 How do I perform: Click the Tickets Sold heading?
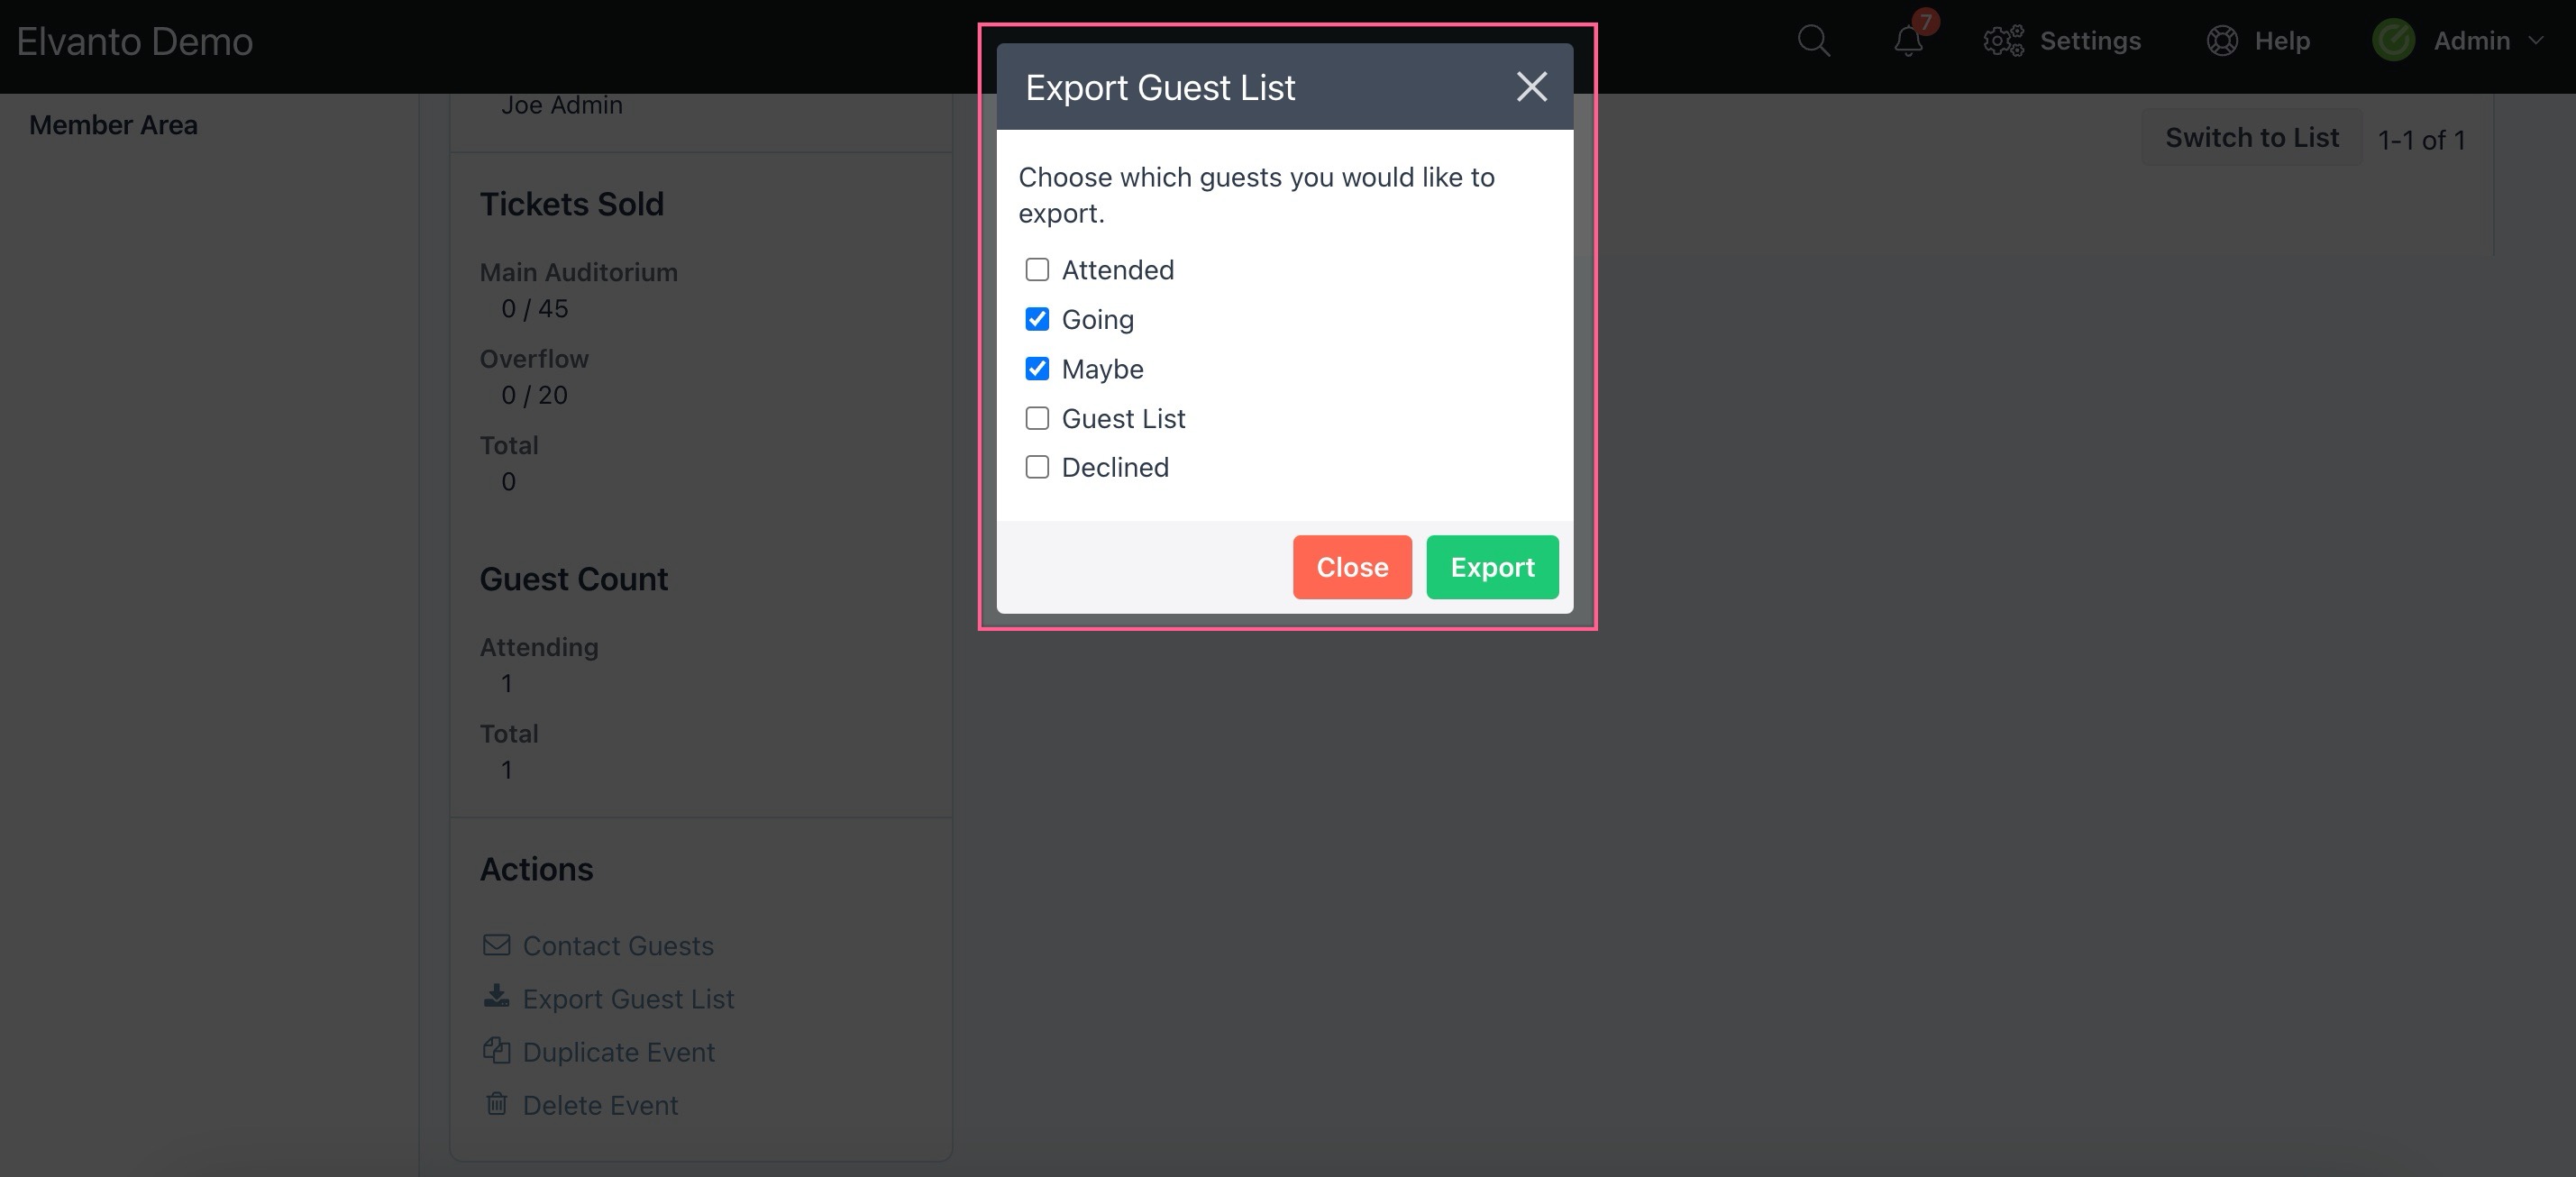coord(571,204)
